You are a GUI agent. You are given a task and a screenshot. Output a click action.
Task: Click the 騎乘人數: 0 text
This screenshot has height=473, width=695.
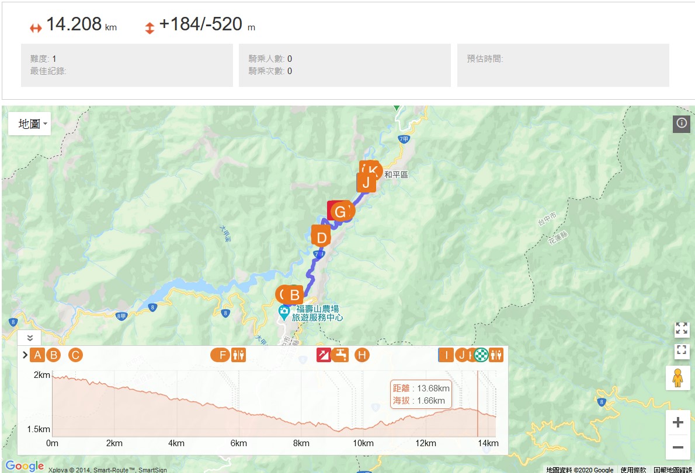[270, 59]
